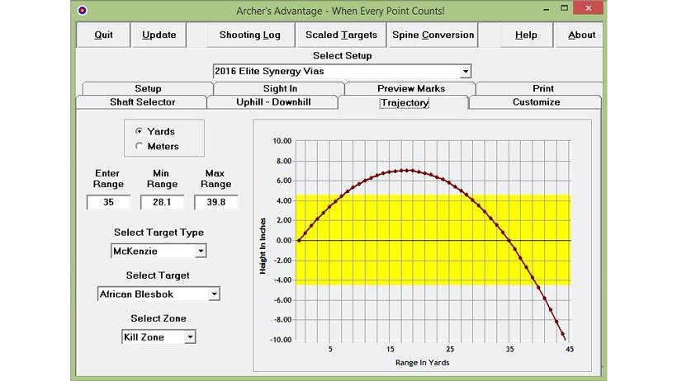The width and height of the screenshot is (677, 381).
Task: Click the Enter Range field showing 35
Action: [x=108, y=202]
